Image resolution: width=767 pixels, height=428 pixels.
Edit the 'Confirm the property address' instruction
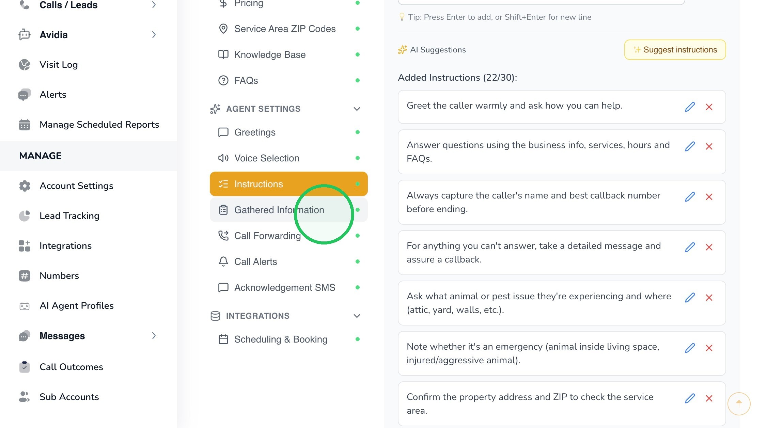click(690, 398)
